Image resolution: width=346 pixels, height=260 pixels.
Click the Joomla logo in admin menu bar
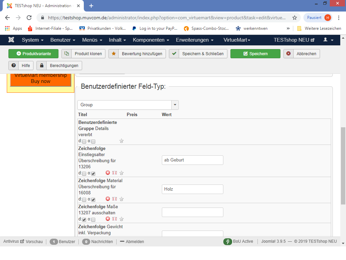tap(11, 40)
